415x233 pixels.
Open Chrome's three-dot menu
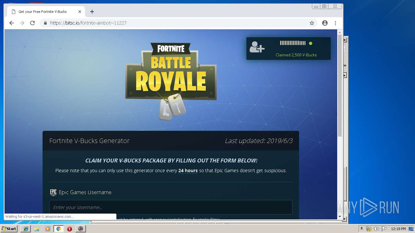point(335,23)
